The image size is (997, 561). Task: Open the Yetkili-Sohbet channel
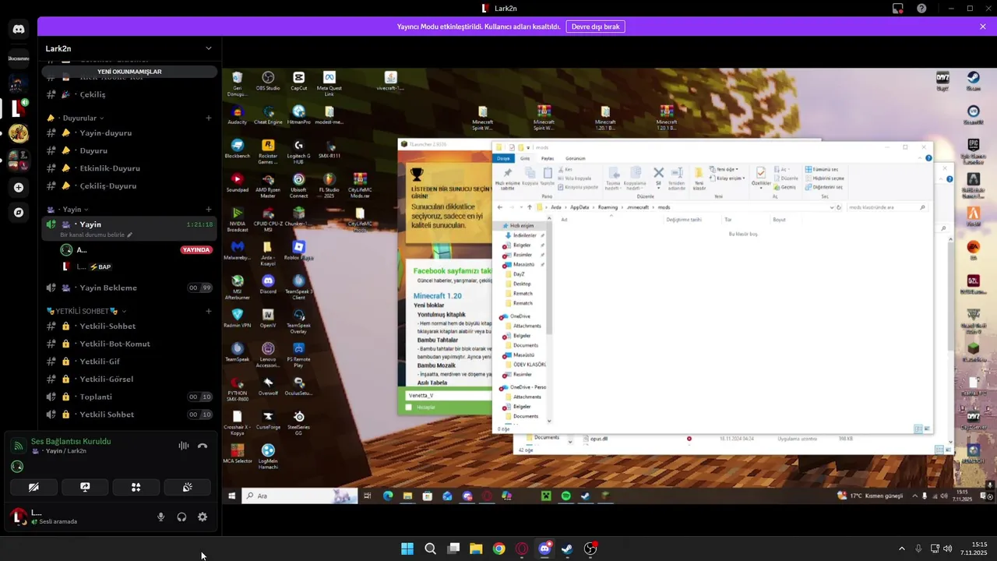tap(129, 326)
